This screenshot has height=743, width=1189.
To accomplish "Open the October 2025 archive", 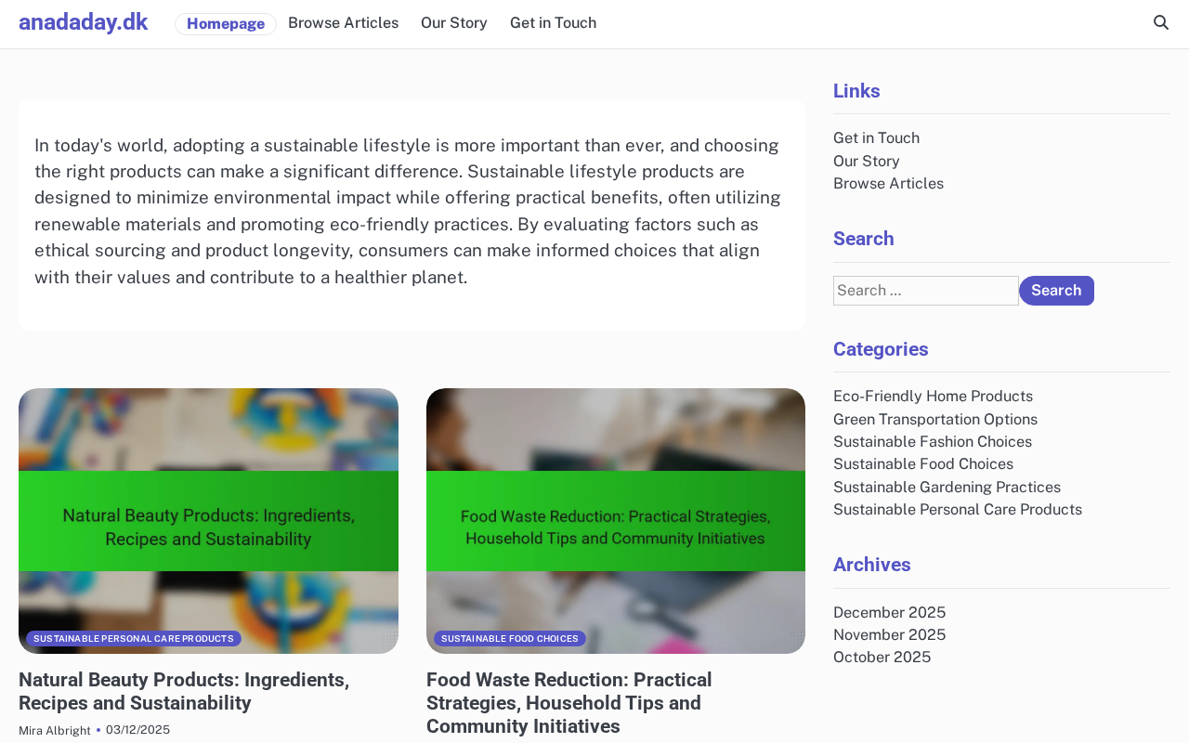I will (882, 658).
